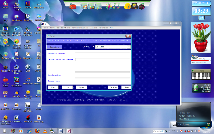Click the Save button
214x134 pixels.
coord(67,87)
